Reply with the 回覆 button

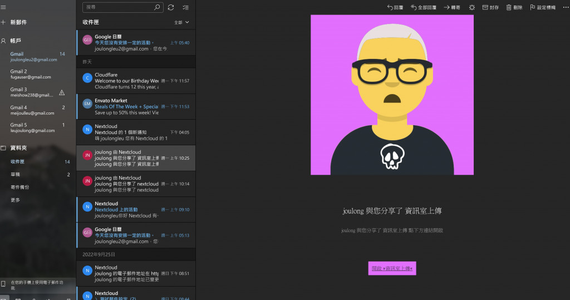pos(395,7)
